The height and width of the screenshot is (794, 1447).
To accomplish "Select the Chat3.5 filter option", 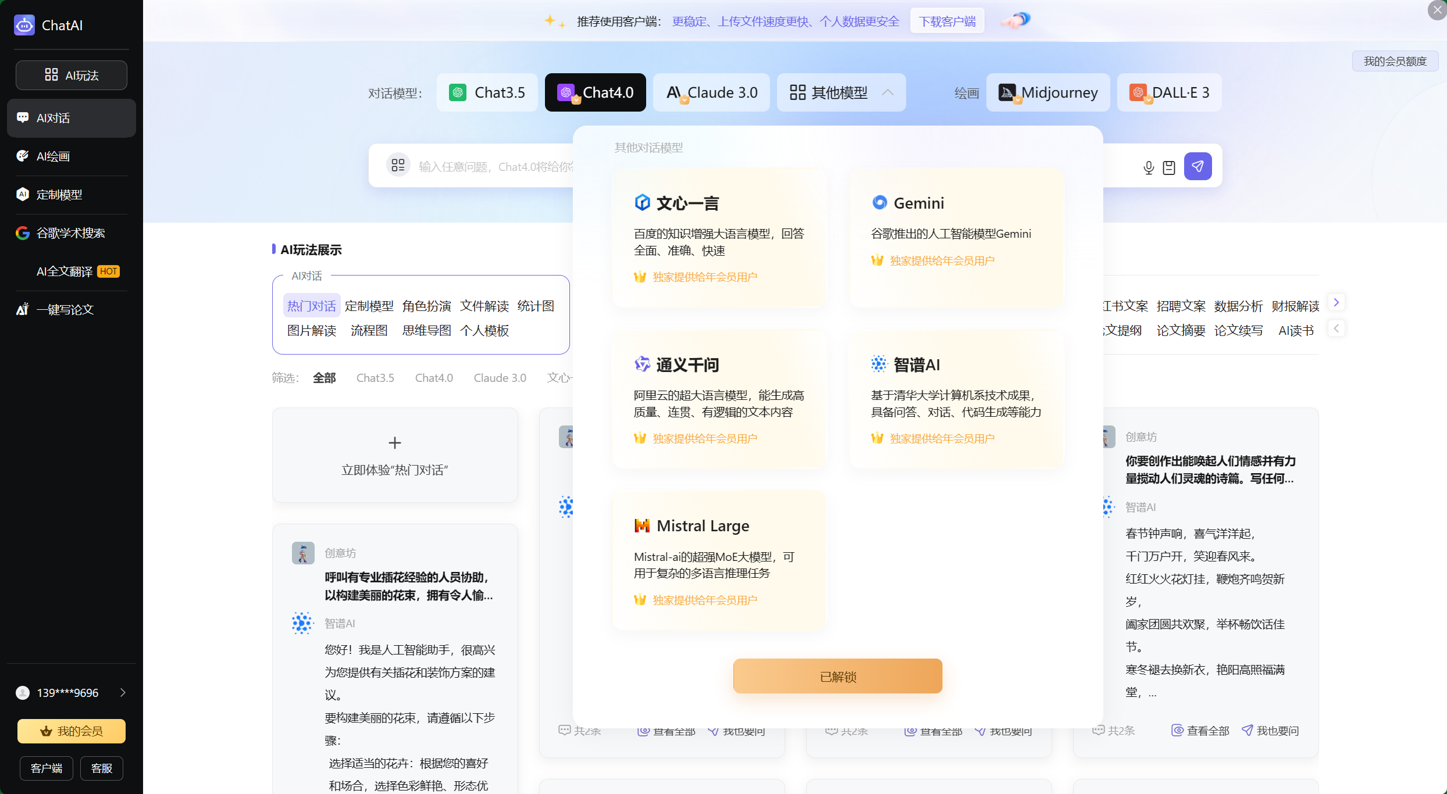I will click(x=375, y=377).
